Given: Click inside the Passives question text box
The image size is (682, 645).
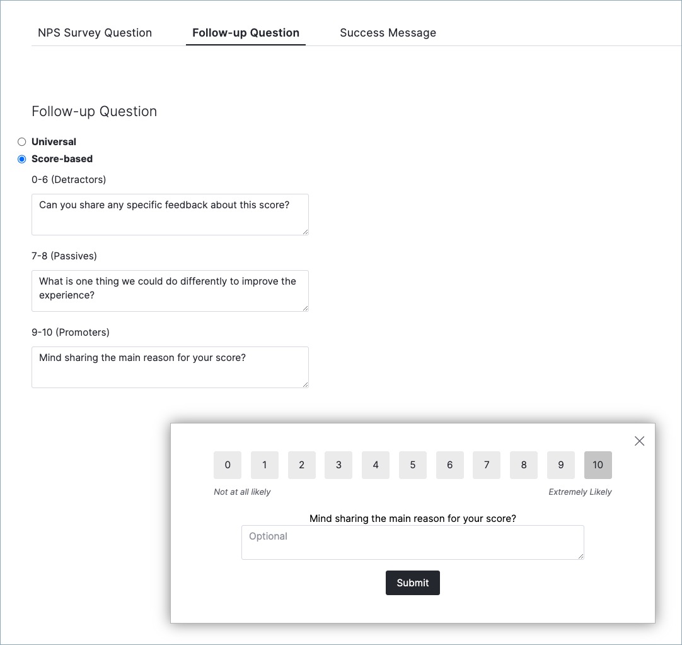Looking at the screenshot, I should pos(170,291).
